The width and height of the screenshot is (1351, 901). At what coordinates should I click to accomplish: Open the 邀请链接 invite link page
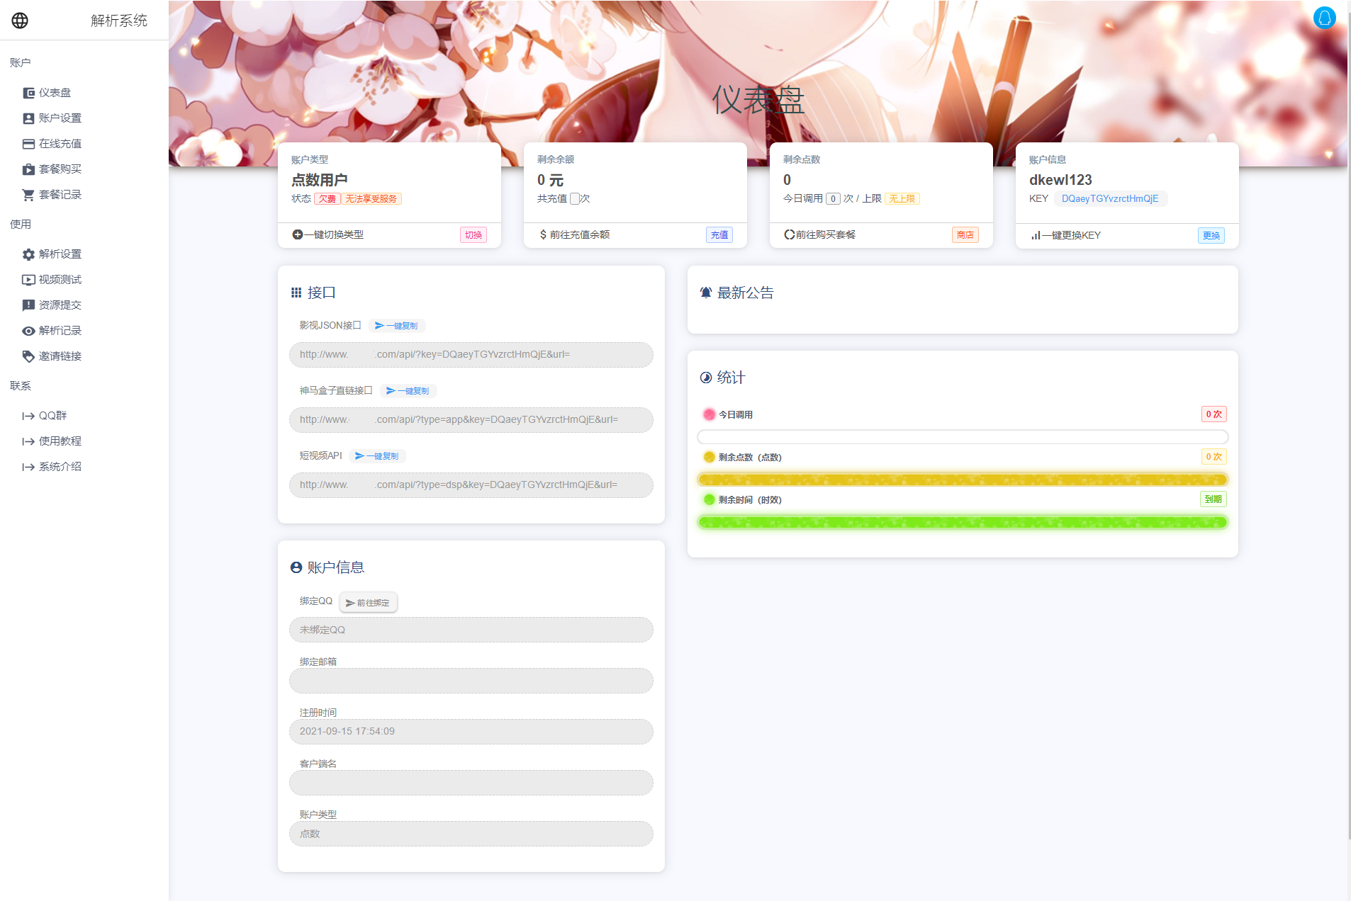click(60, 356)
